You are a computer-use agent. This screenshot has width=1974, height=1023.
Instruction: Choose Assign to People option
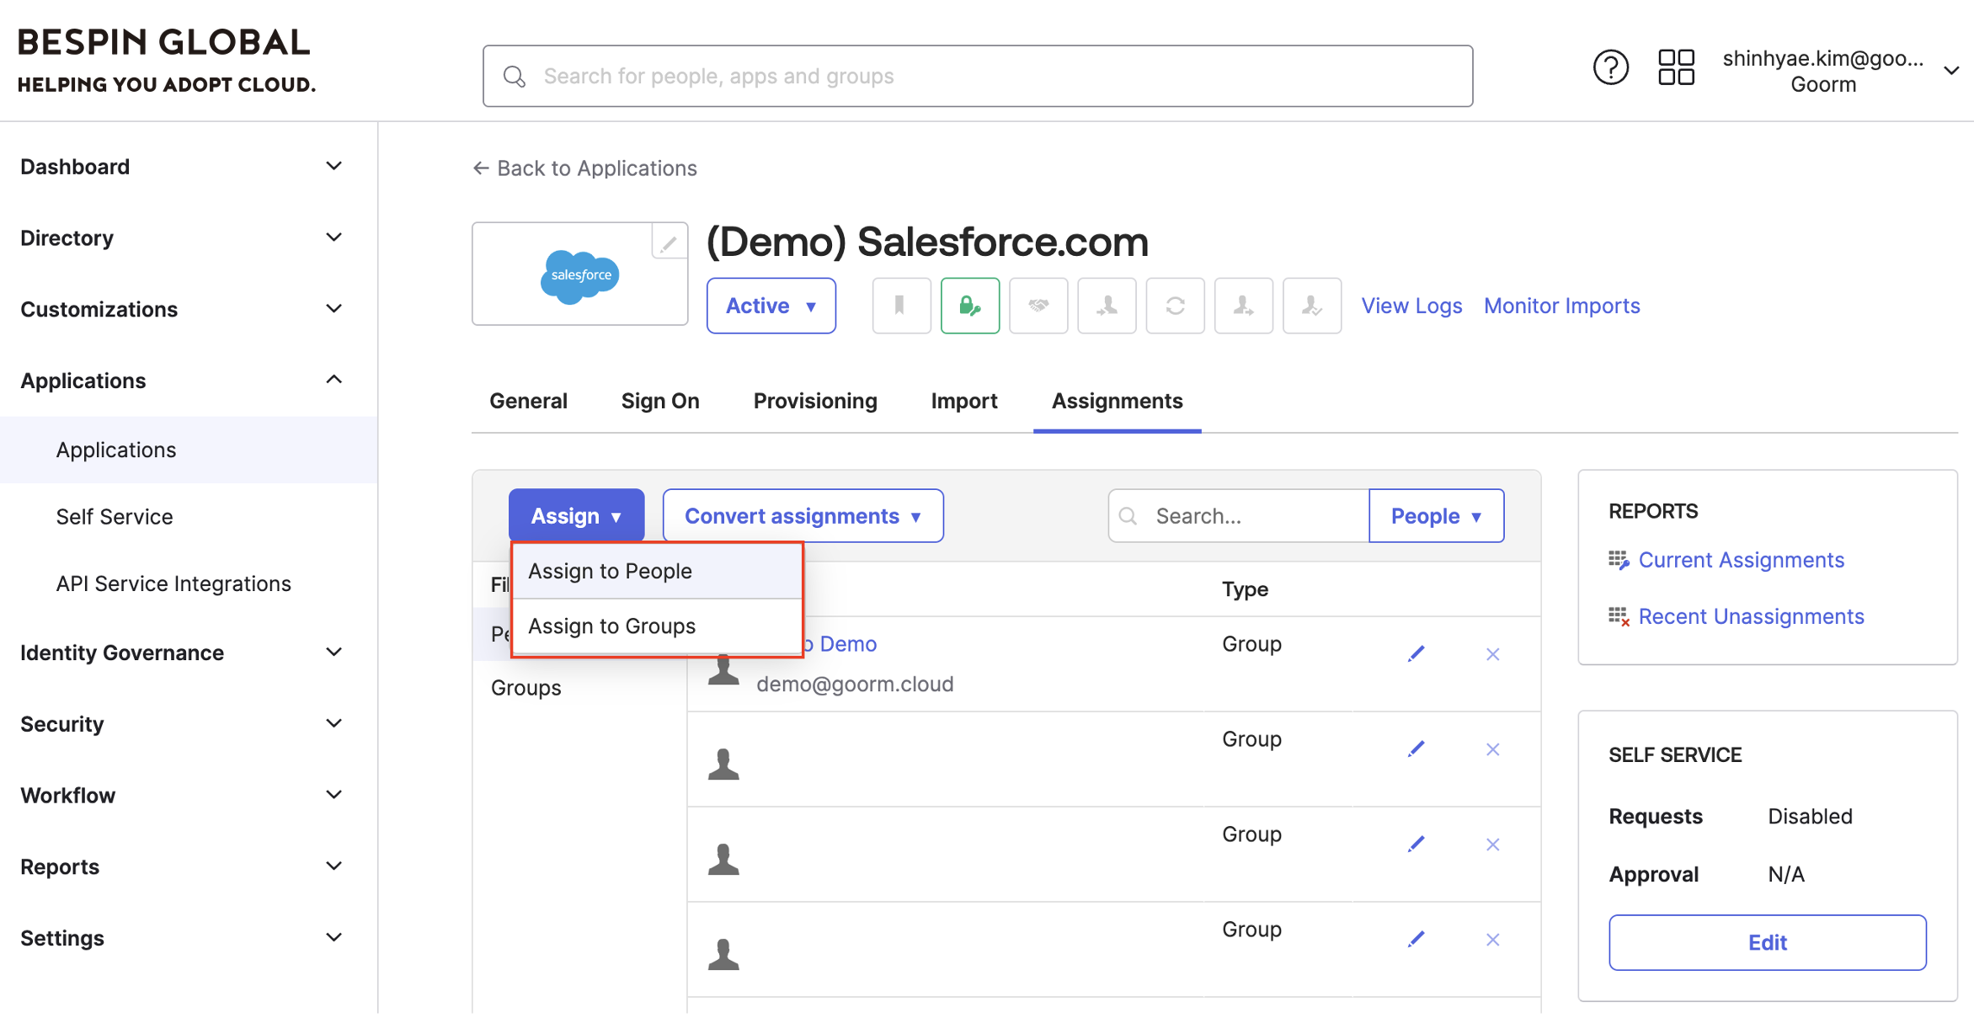tap(611, 571)
